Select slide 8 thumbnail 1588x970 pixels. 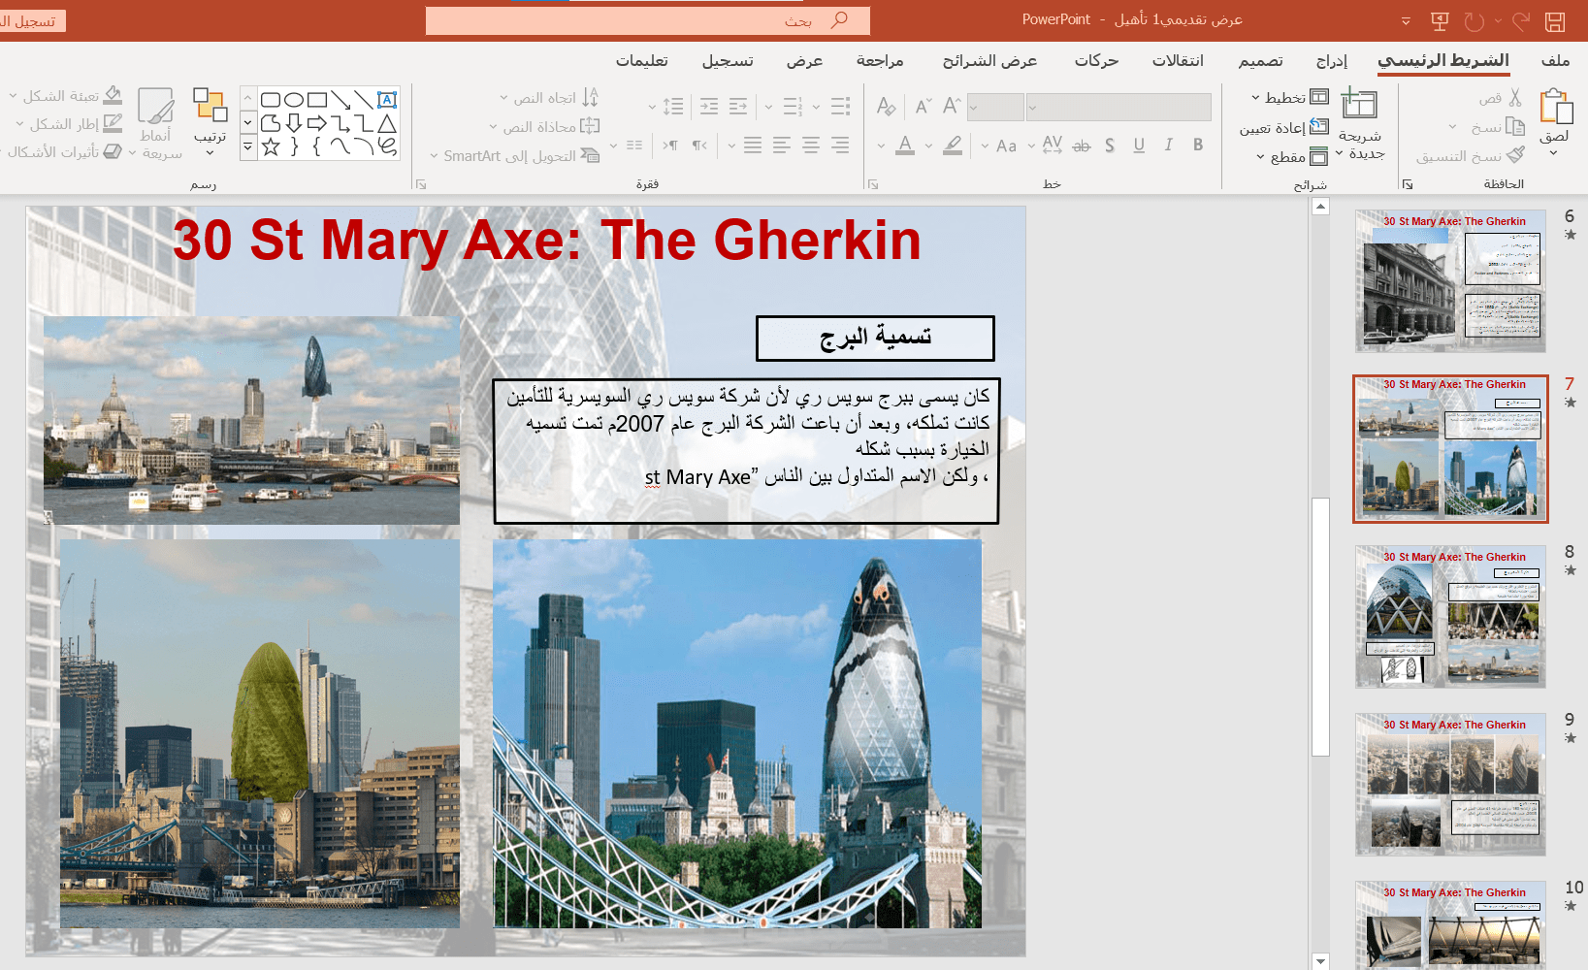(1450, 617)
